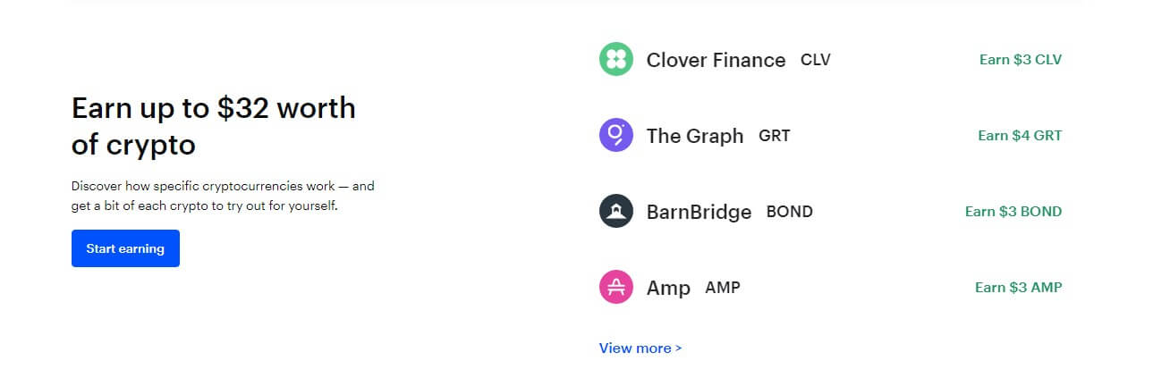Click the Start earning button
The image size is (1170, 386).
point(125,248)
